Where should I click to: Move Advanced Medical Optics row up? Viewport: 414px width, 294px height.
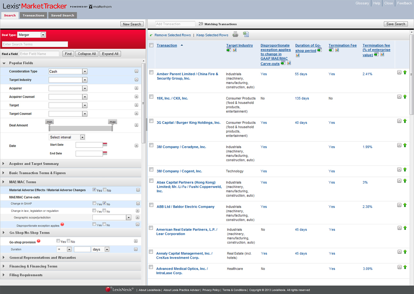[x=405, y=267]
